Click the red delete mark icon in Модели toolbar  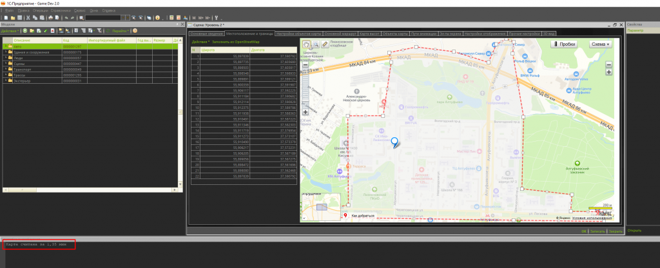tap(53, 30)
